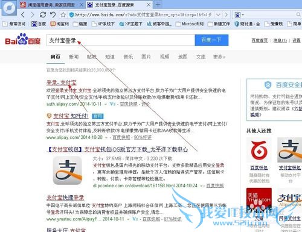This screenshot has height=232, width=302.
Task: Close the 淘宝信用查询 tab
Action: click(x=82, y=5)
